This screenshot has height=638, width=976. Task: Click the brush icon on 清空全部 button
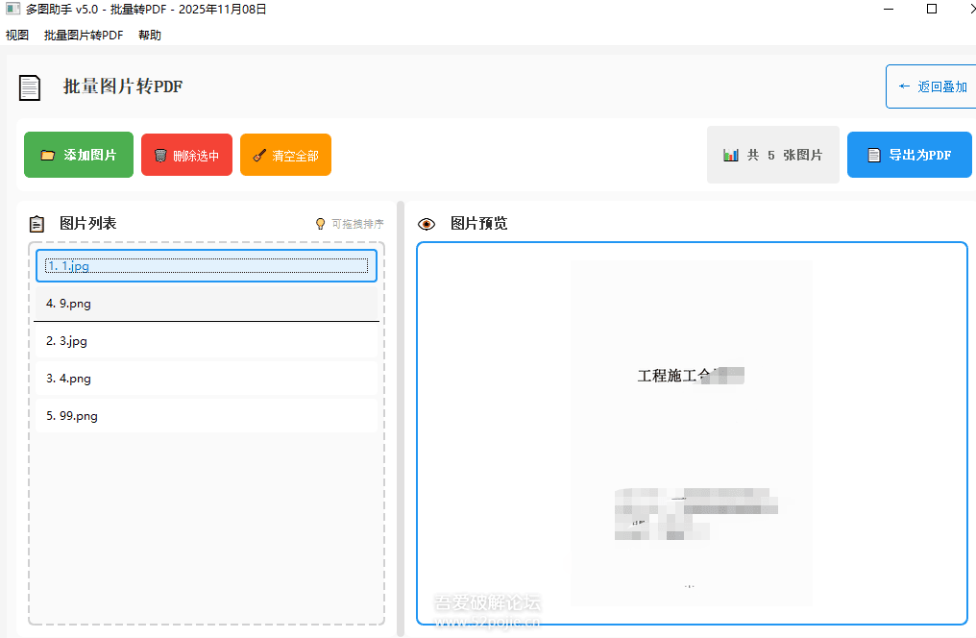pyautogui.click(x=257, y=154)
